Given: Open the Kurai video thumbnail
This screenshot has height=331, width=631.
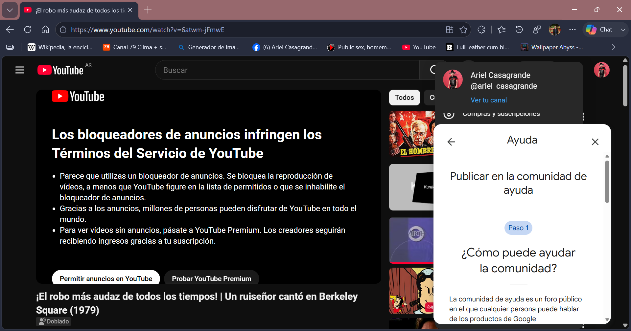Looking at the screenshot, I should 411,187.
